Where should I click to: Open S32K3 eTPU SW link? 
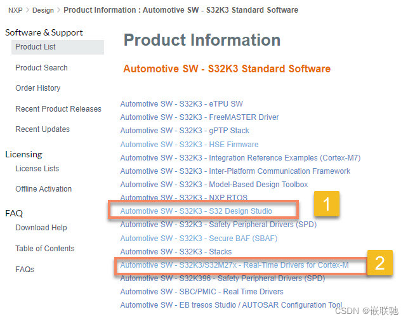point(181,104)
